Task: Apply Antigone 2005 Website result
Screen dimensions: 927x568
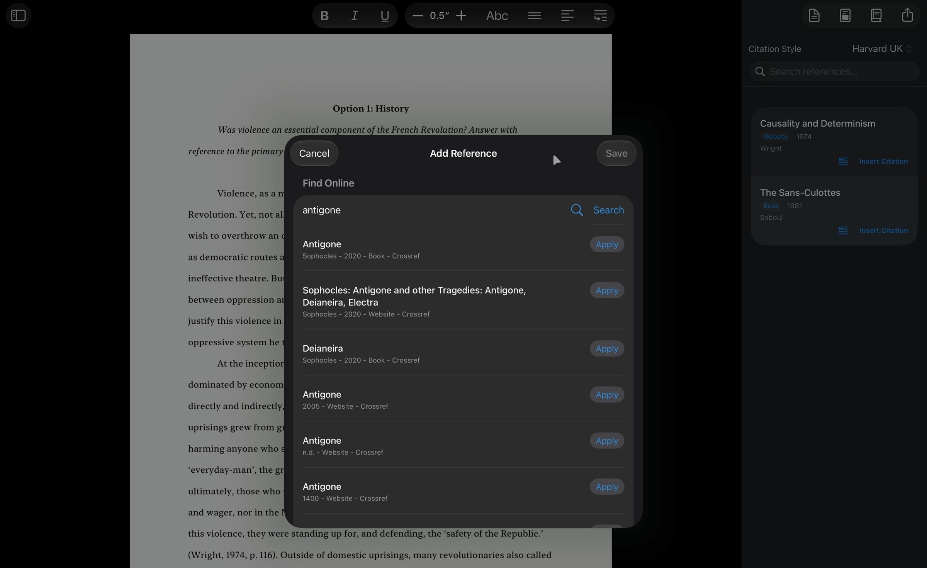Action: tap(606, 394)
